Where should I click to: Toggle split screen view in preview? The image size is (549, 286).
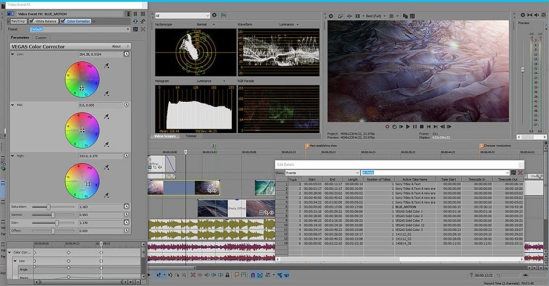coord(357,16)
